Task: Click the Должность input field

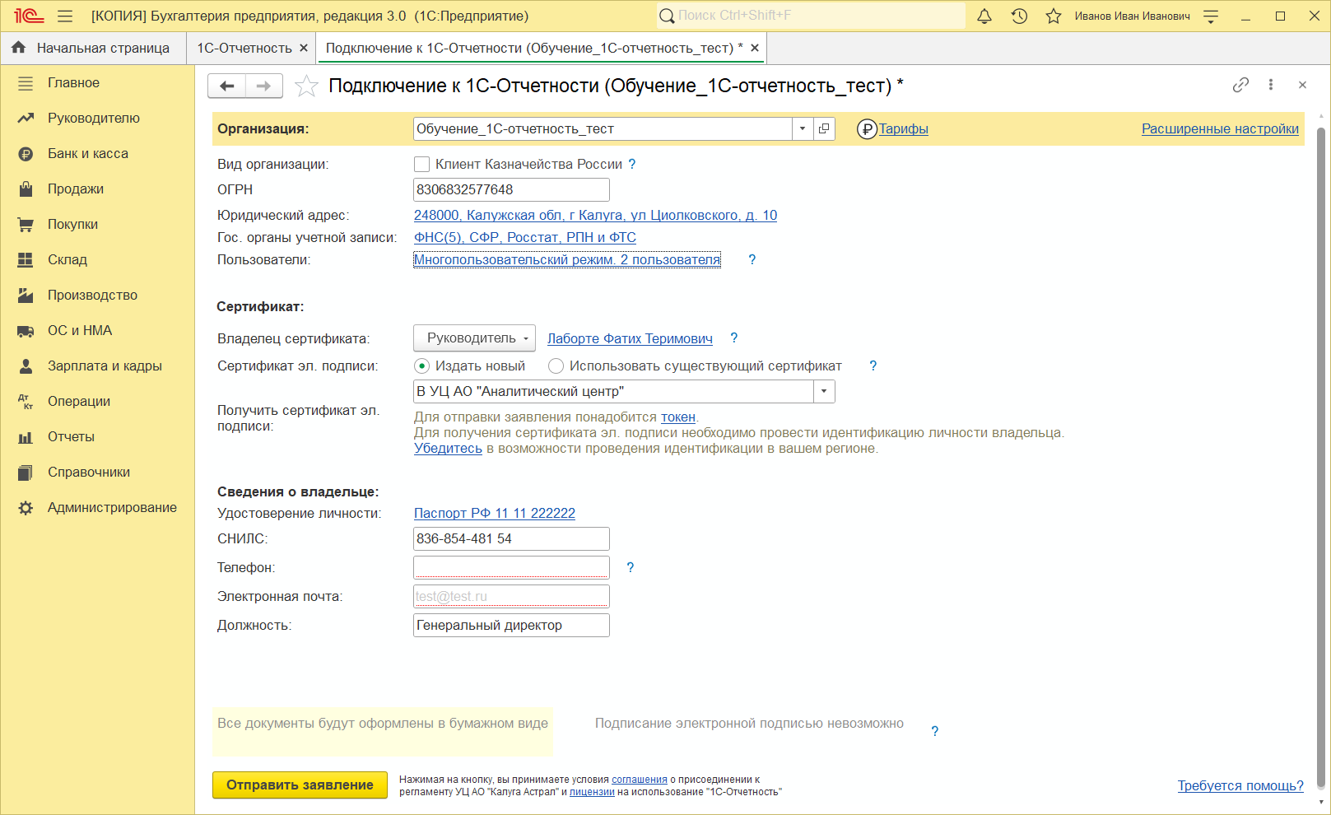Action: coord(511,626)
